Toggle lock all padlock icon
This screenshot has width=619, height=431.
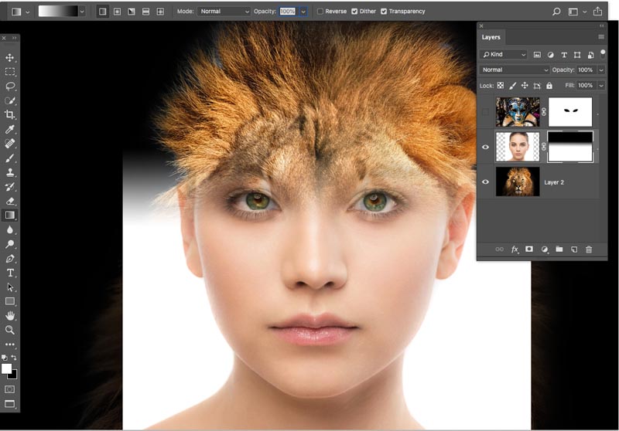[x=549, y=86]
